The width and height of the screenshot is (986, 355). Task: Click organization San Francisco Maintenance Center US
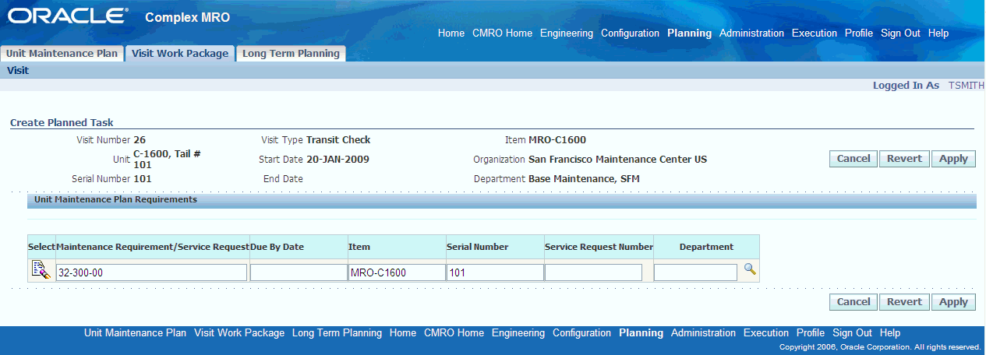(x=617, y=159)
